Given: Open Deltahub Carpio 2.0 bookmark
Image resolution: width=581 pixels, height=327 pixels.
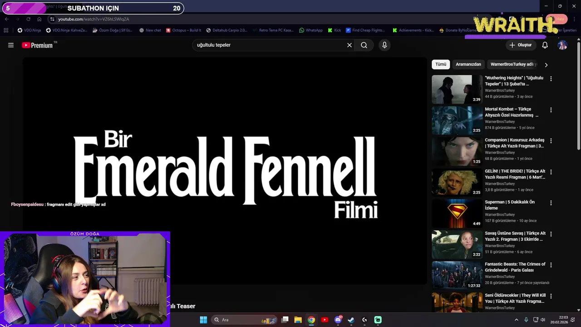Looking at the screenshot, I should pyautogui.click(x=226, y=30).
